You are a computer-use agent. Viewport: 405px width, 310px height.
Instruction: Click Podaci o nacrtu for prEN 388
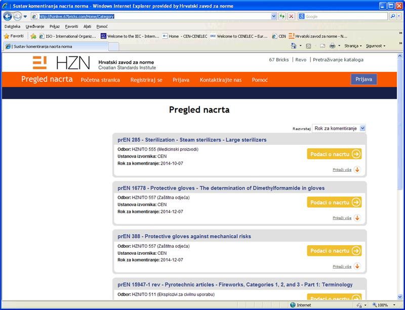coord(334,251)
